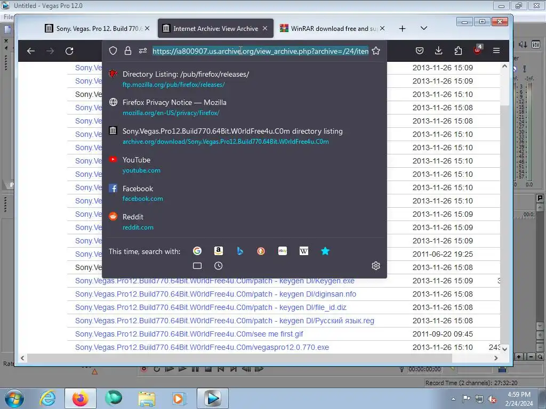The height and width of the screenshot is (409, 546).
Task: Open Windows Media Player taskbar icon
Action: pyautogui.click(x=179, y=398)
